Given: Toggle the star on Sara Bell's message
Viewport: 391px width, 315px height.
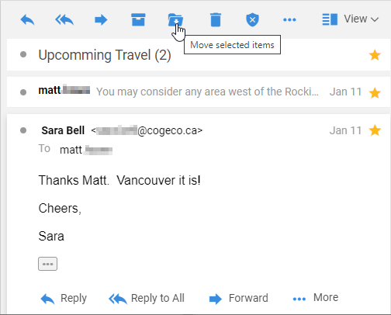Looking at the screenshot, I should tap(375, 130).
